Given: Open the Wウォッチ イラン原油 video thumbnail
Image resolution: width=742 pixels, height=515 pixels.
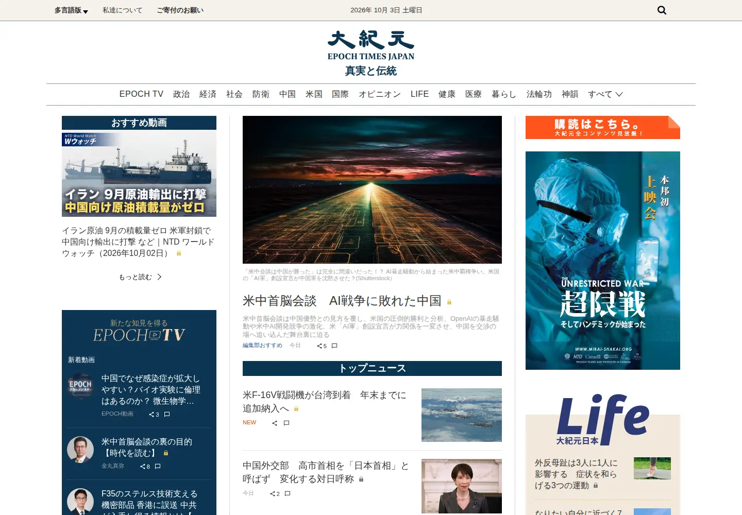Looking at the screenshot, I should click(139, 173).
